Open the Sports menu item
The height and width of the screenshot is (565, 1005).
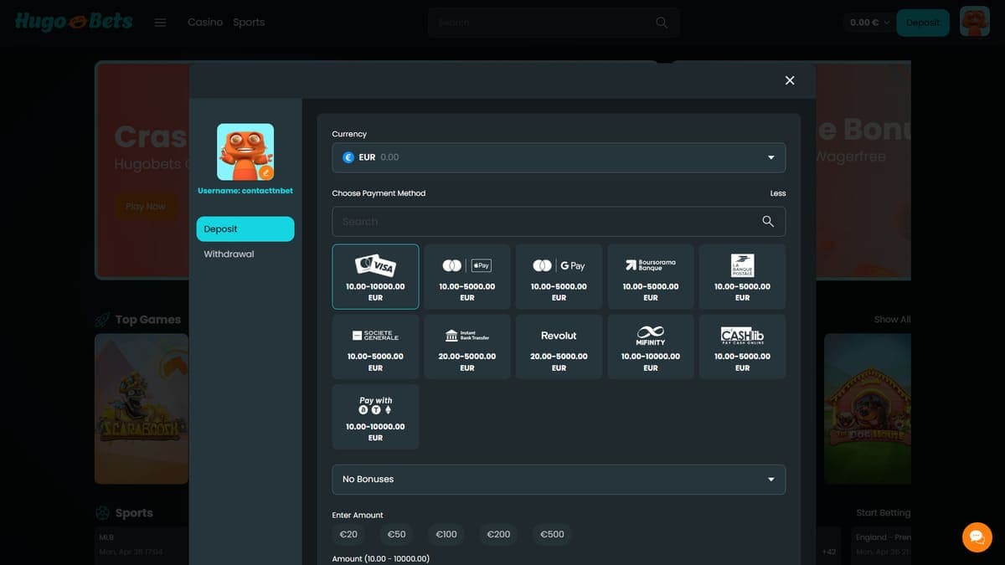point(249,22)
